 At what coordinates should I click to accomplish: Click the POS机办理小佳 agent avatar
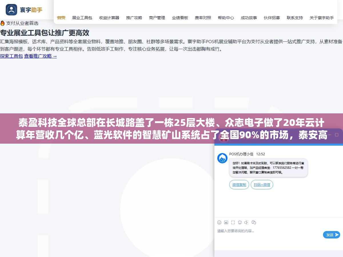point(222,158)
